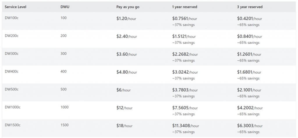Select the DW300c service level

click(x=12, y=54)
